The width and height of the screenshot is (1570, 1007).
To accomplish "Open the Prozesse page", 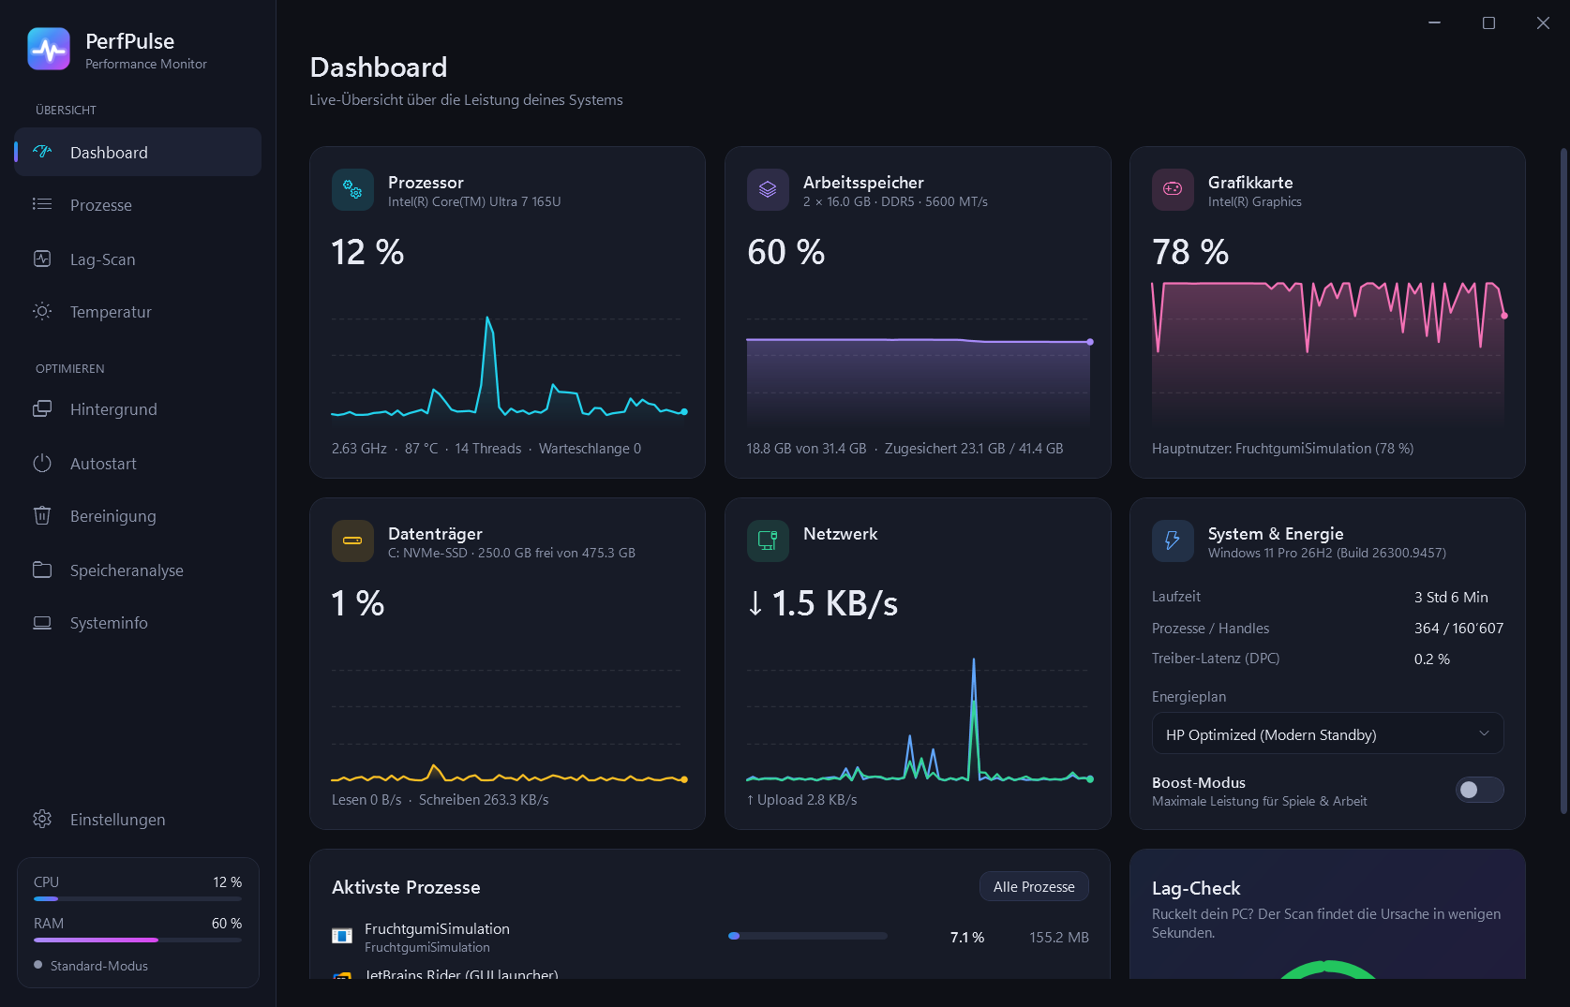I will (x=138, y=204).
